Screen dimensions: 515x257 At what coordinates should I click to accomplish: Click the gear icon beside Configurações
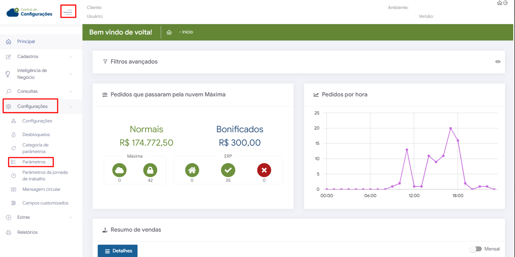pos(9,106)
